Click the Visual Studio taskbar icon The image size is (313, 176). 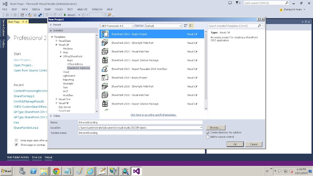pos(136,171)
